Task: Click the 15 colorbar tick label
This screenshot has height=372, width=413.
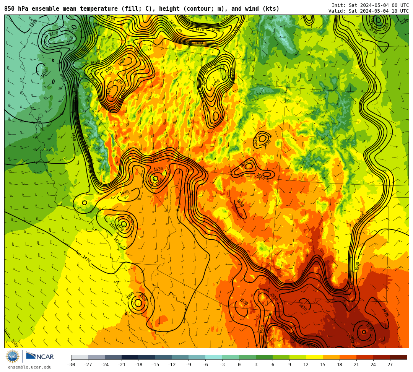Action: (323, 365)
